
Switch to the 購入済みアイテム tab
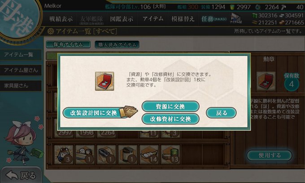click(117, 44)
